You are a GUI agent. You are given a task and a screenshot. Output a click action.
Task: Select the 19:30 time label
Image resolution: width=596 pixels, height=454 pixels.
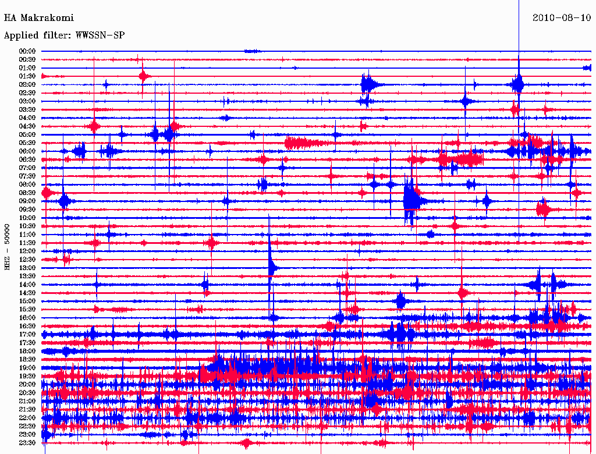click(27, 377)
